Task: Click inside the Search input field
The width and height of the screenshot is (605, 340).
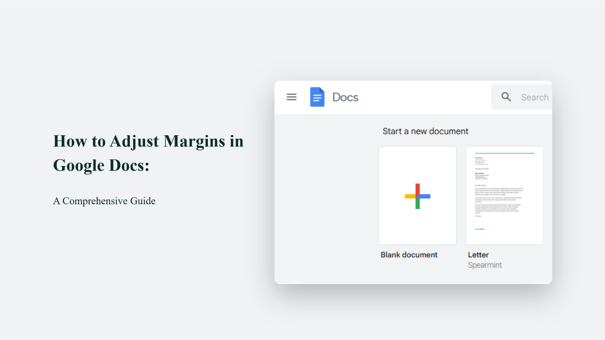Action: pos(535,97)
